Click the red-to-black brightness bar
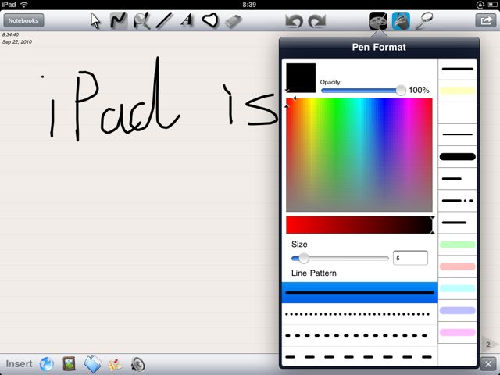 359,225
